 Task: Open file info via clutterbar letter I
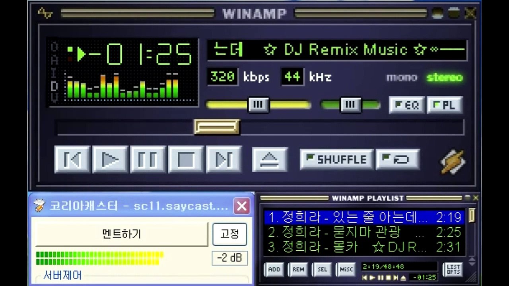point(54,73)
